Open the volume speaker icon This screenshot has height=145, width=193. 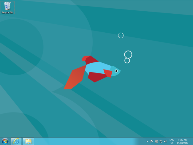pyautogui.click(x=165, y=141)
